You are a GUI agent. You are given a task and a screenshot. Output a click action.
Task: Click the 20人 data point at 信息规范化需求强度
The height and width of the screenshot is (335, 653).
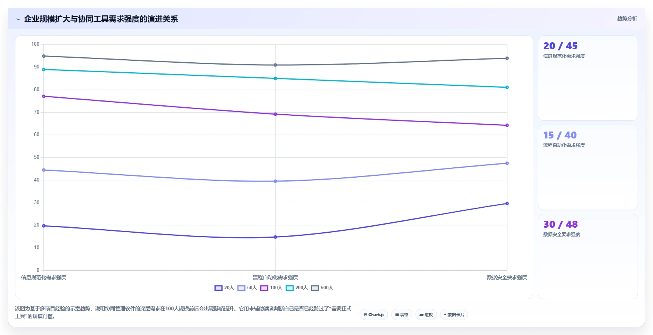tap(44, 226)
